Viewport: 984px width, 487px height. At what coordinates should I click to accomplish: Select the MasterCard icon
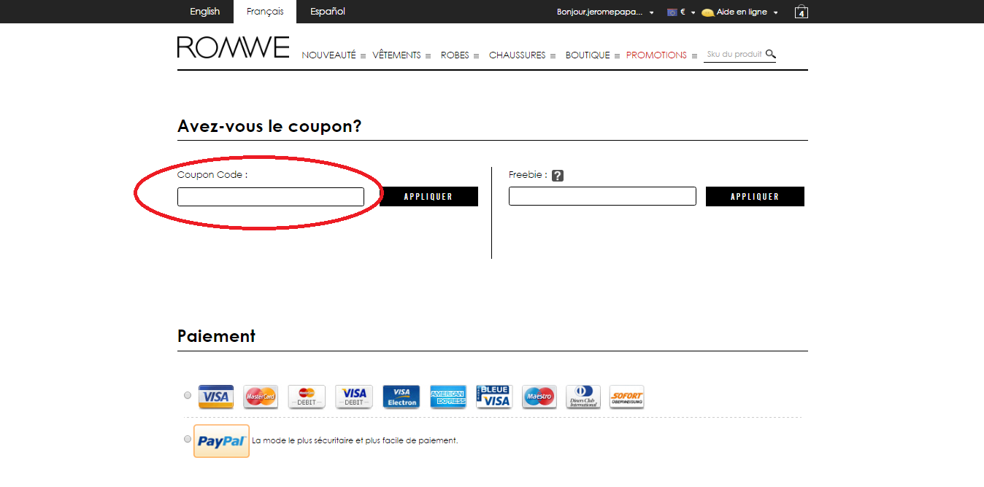tap(261, 396)
